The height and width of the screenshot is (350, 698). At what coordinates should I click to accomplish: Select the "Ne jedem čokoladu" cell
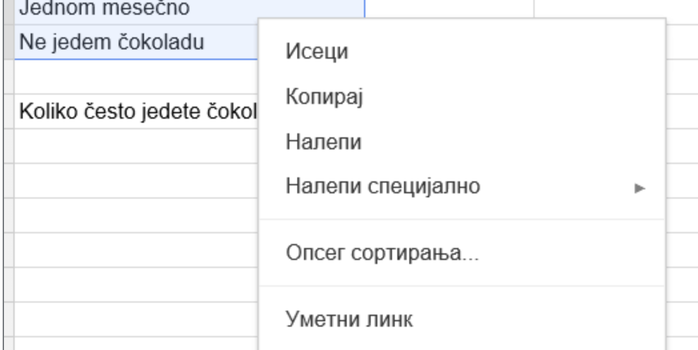[x=133, y=42]
